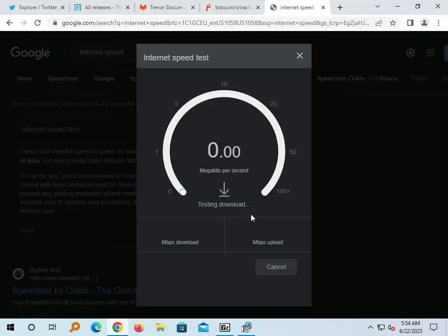448x336 pixels.
Task: Open the tab search dropdown
Action: (x=378, y=6)
